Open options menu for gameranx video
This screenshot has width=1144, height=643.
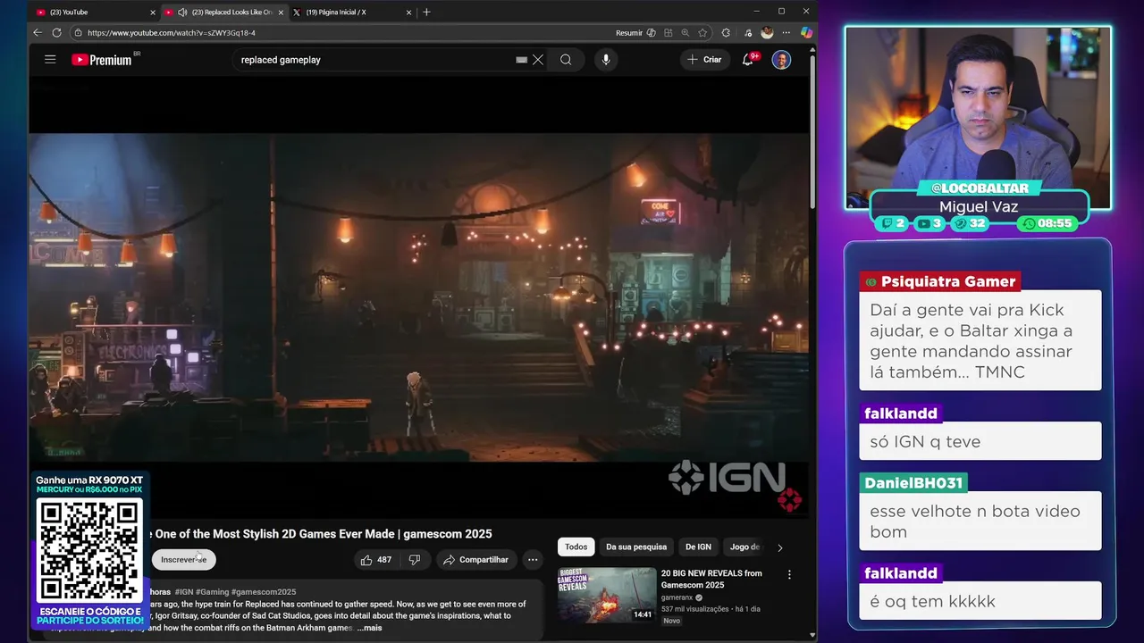[789, 575]
